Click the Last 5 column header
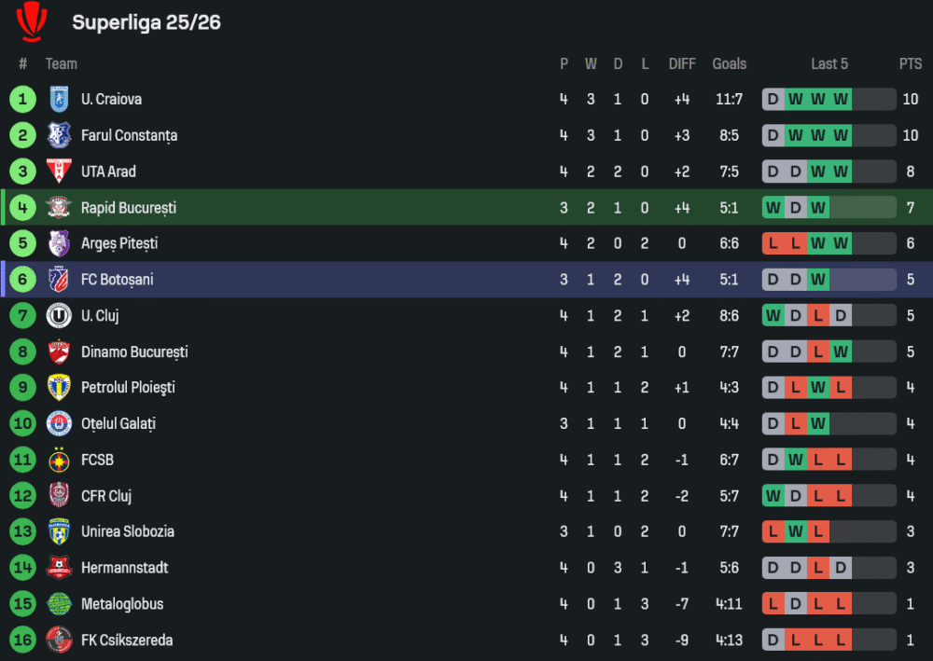This screenshot has width=933, height=661. click(x=829, y=64)
